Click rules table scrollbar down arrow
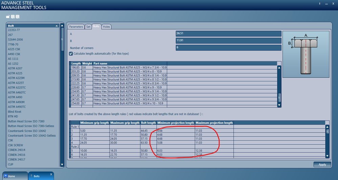Image resolution: width=338 pixels, height=180 pixels. click(327, 156)
